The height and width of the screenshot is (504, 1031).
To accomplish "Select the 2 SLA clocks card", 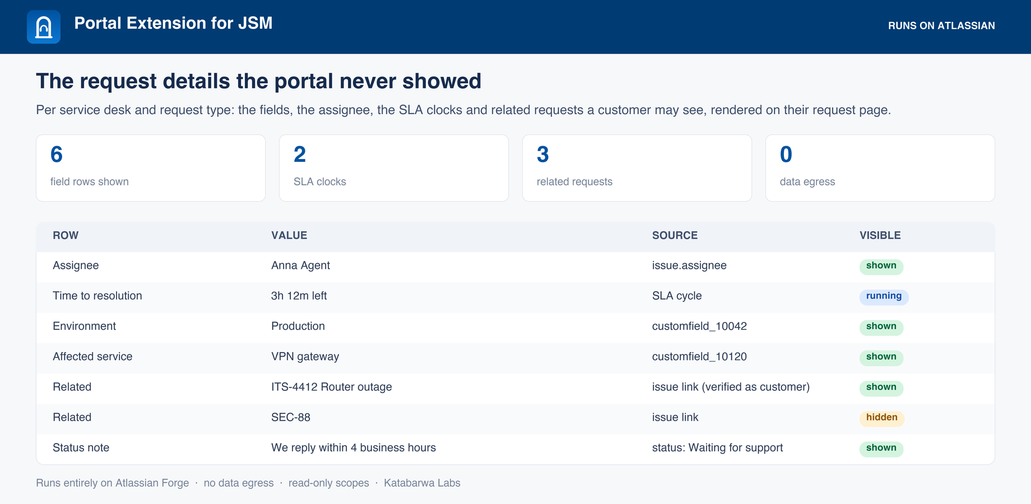I will point(394,168).
